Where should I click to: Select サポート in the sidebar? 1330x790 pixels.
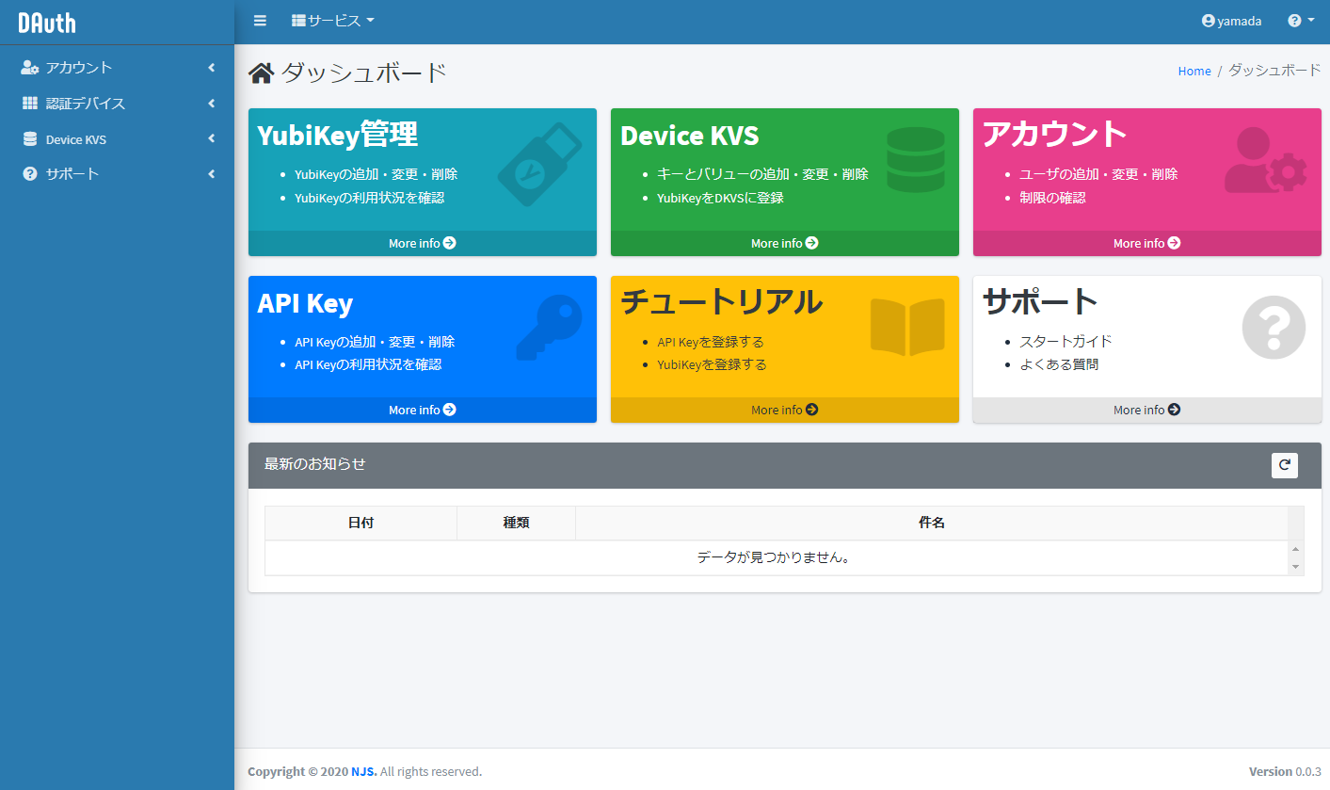pyautogui.click(x=117, y=174)
